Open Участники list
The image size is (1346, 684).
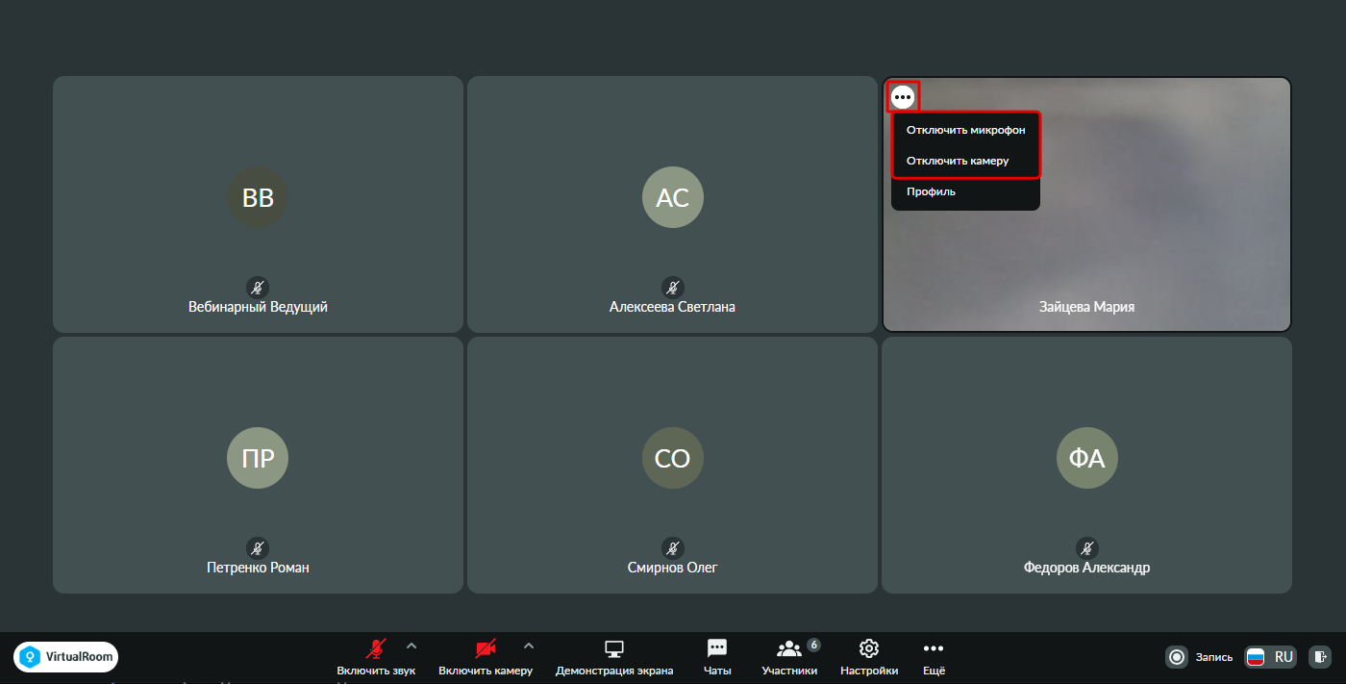[789, 657]
